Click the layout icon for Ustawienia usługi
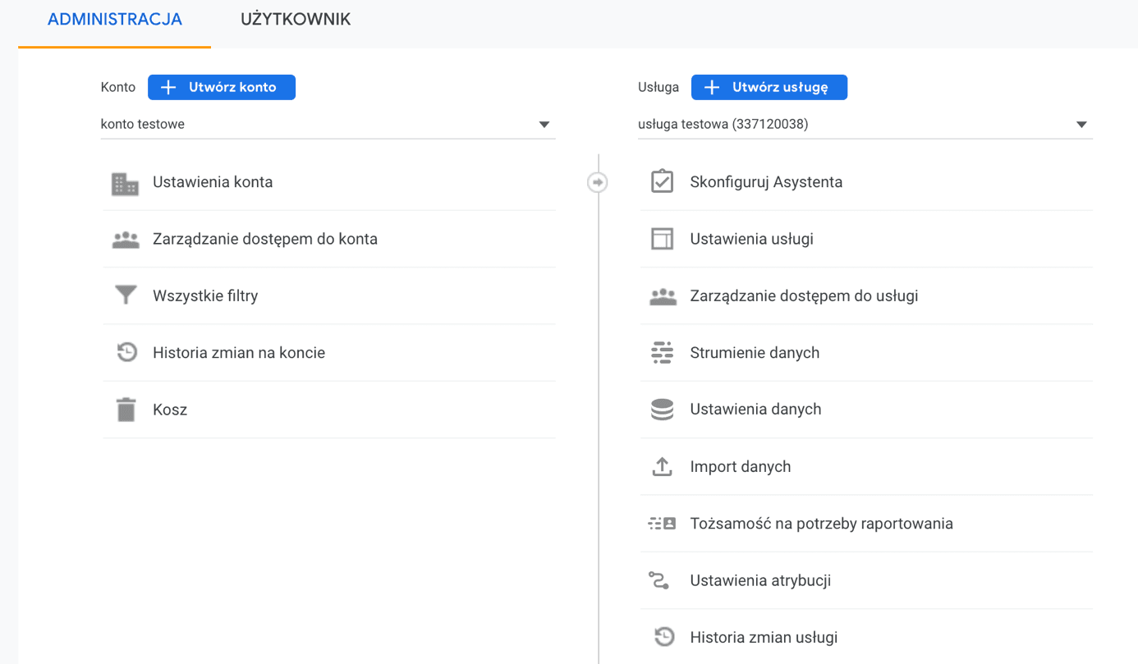Screen dimensions: 1138x664 point(662,239)
